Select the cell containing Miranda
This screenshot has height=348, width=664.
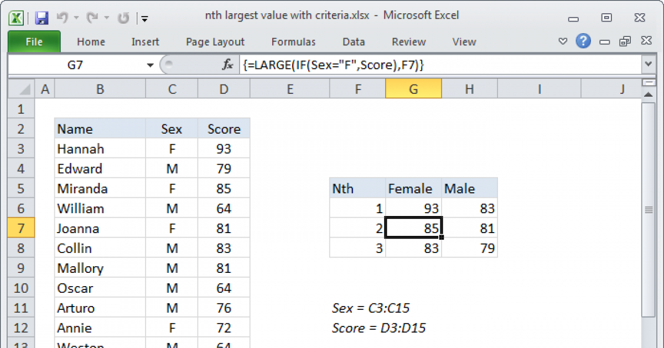click(x=100, y=189)
